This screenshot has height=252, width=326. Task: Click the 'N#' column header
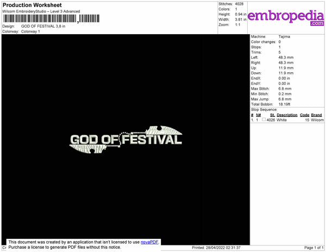click(x=259, y=115)
